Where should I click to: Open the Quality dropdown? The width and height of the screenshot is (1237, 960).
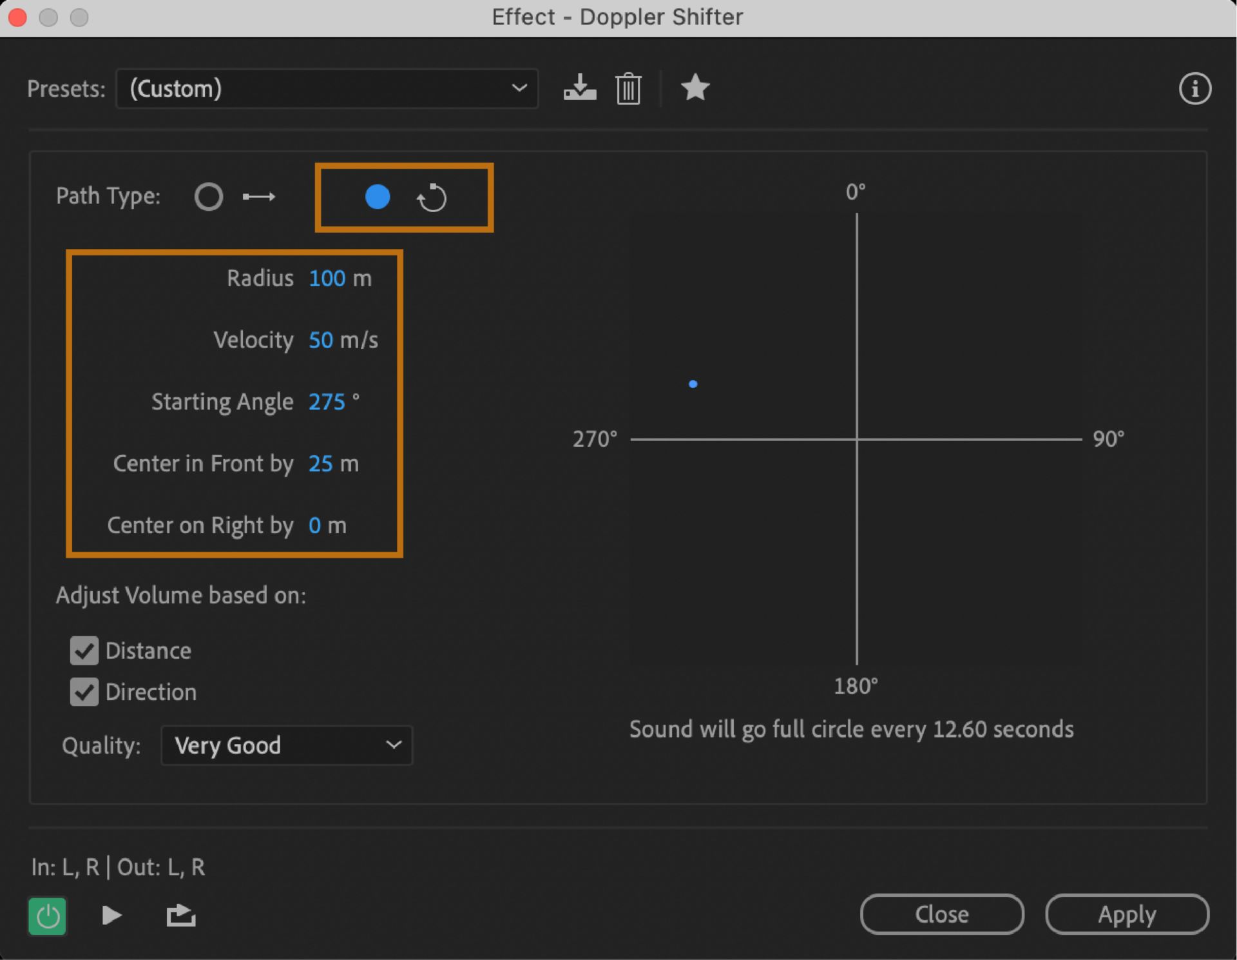tap(286, 745)
